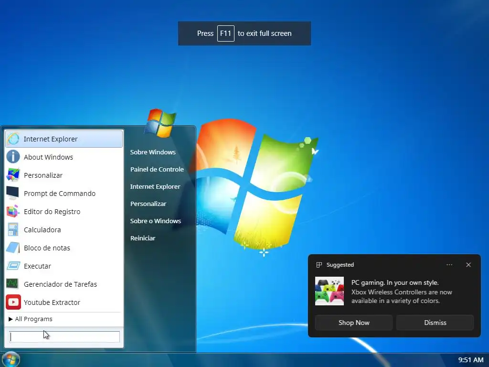This screenshot has width=489, height=367.
Task: Open the About Windows label in the programs list
Action: tap(48, 157)
